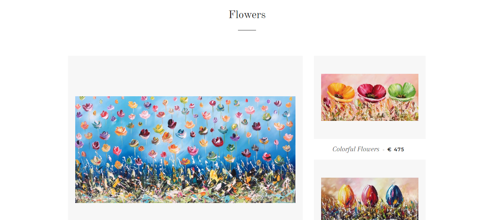Click the gray area above the large painting
The image size is (494, 220).
(185, 76)
